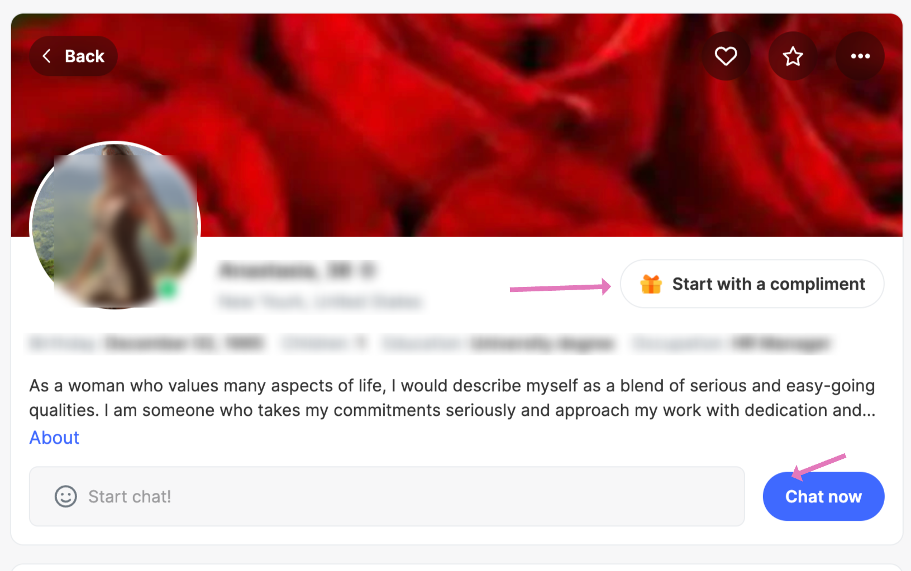Click the bio description text
This screenshot has height=571, width=911.
pos(447,397)
